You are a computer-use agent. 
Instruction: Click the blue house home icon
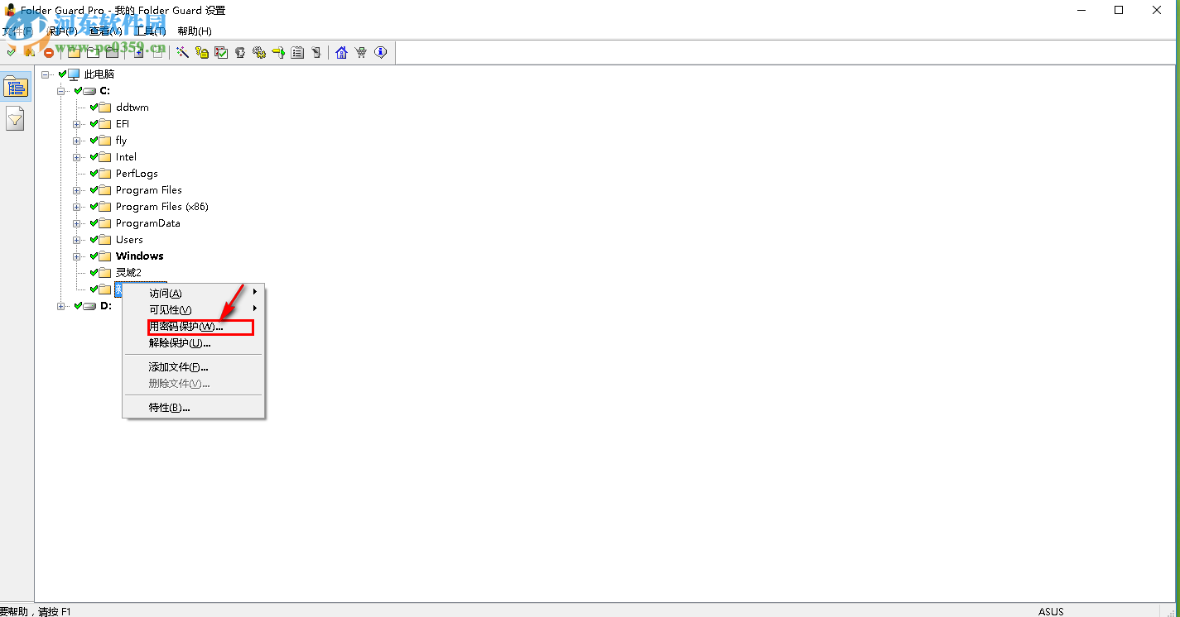tap(341, 53)
